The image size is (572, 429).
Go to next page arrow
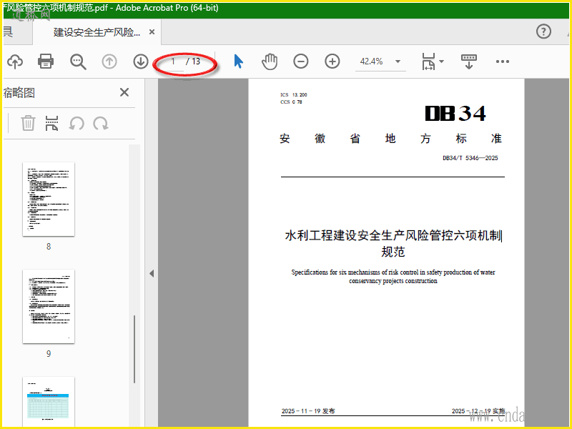tap(141, 61)
